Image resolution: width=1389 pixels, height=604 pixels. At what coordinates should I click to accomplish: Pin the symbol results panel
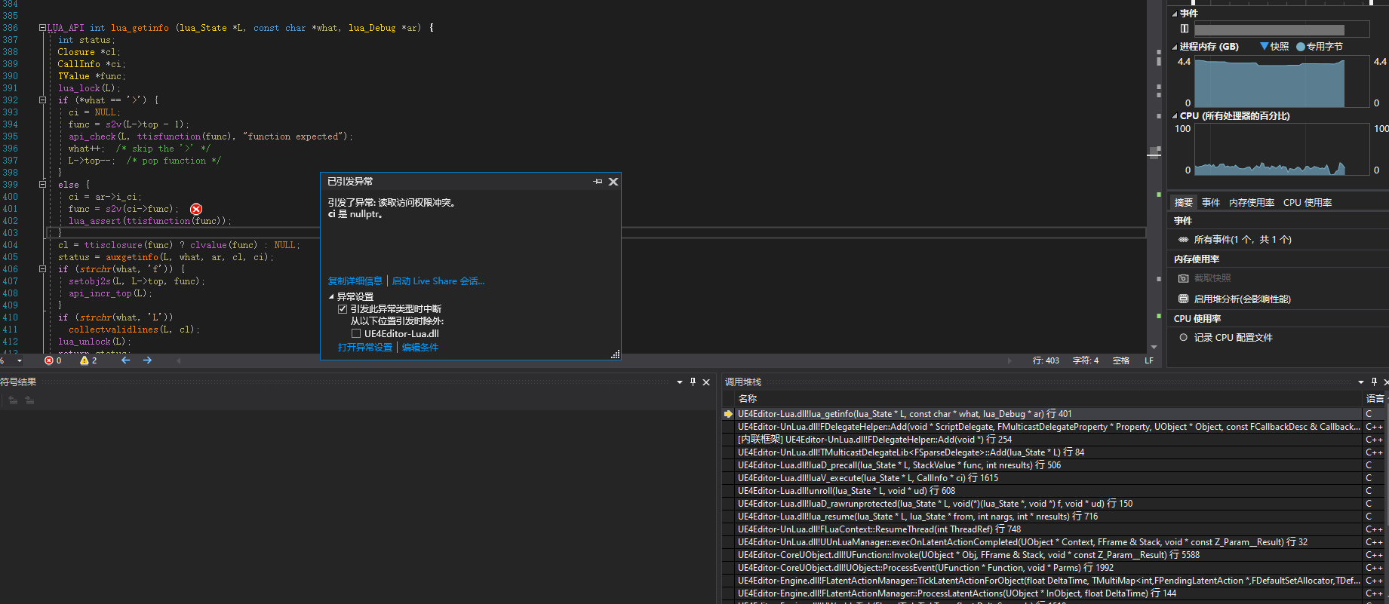click(x=693, y=382)
